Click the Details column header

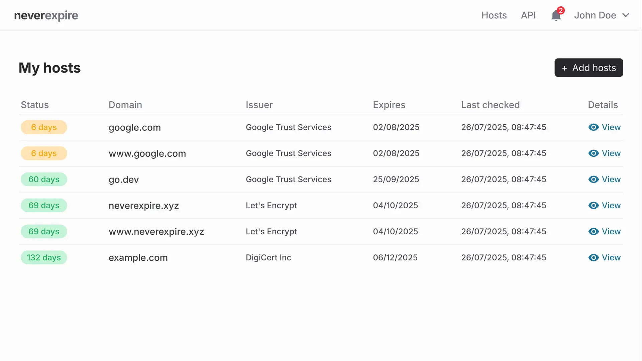[603, 105]
